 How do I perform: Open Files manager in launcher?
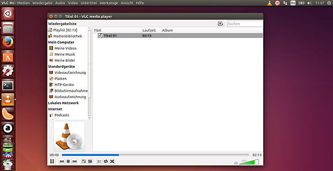8,28
